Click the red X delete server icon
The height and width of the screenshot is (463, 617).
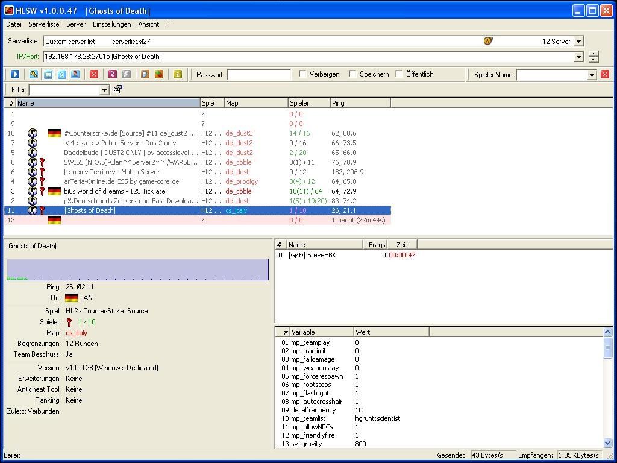point(94,74)
